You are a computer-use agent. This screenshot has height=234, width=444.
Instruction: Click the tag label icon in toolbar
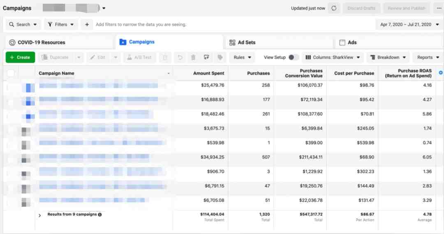click(220, 57)
